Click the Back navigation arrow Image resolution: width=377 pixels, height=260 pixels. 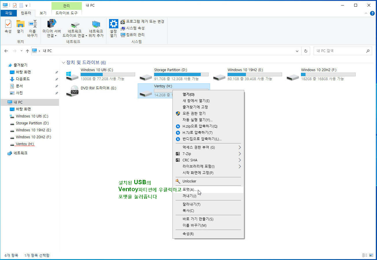(x=6, y=51)
